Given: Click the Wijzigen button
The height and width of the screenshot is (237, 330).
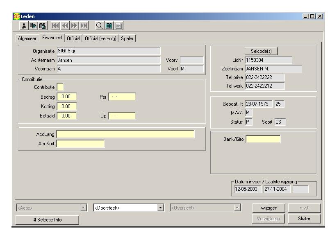Looking at the screenshot, I should (269, 208).
